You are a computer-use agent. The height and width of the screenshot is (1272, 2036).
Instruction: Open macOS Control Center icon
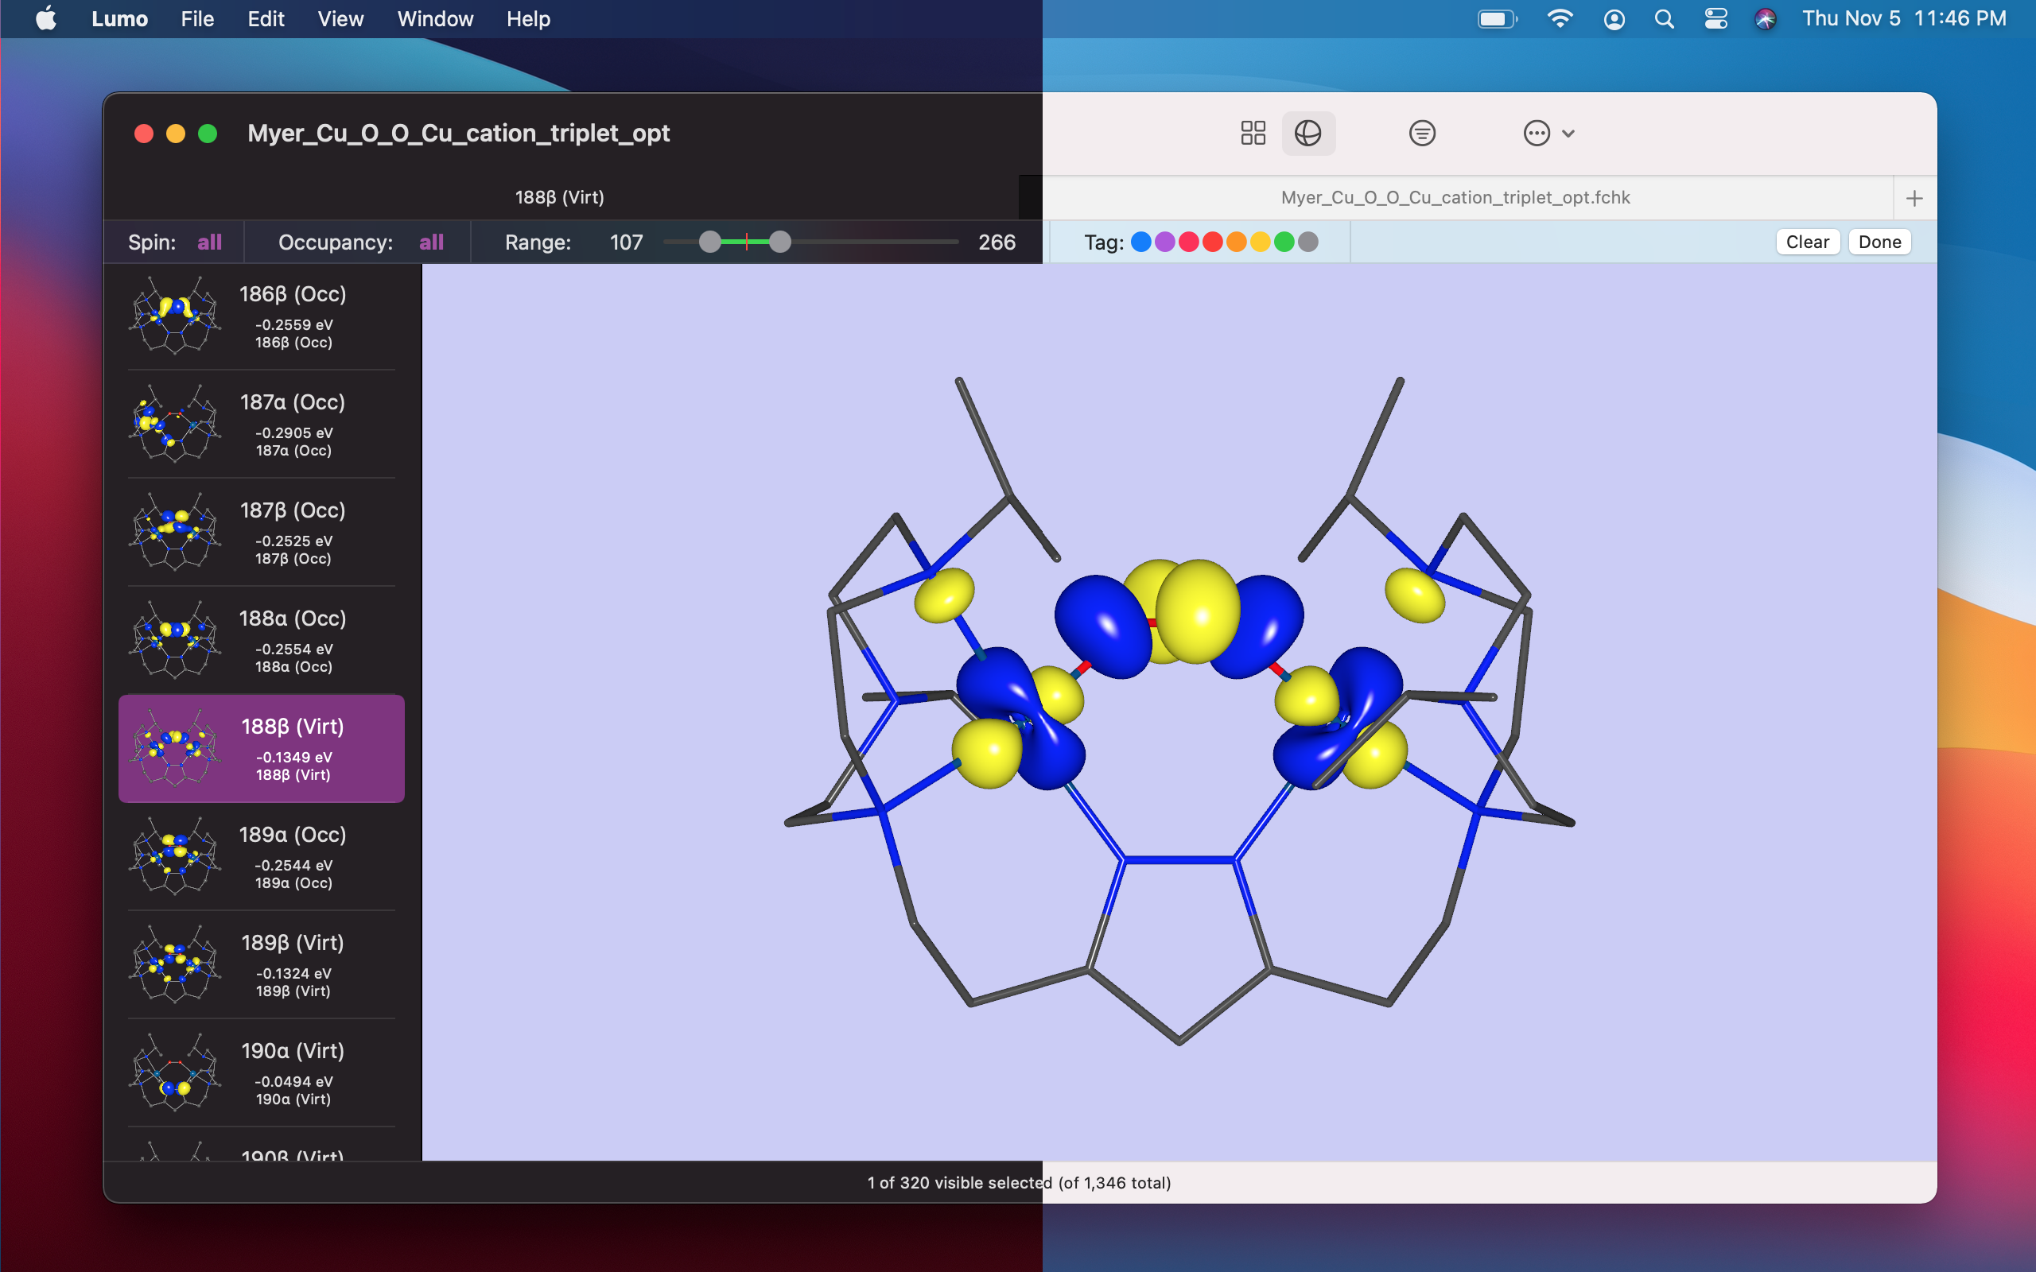pyautogui.click(x=1715, y=18)
